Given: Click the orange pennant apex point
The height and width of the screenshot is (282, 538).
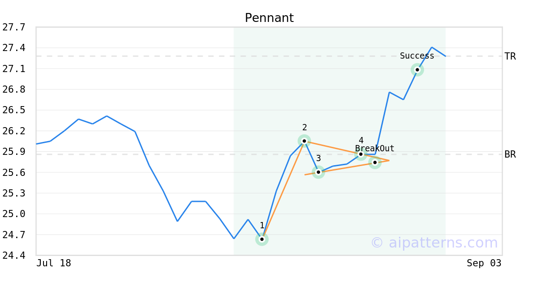Looking at the screenshot, I should [x=389, y=160].
